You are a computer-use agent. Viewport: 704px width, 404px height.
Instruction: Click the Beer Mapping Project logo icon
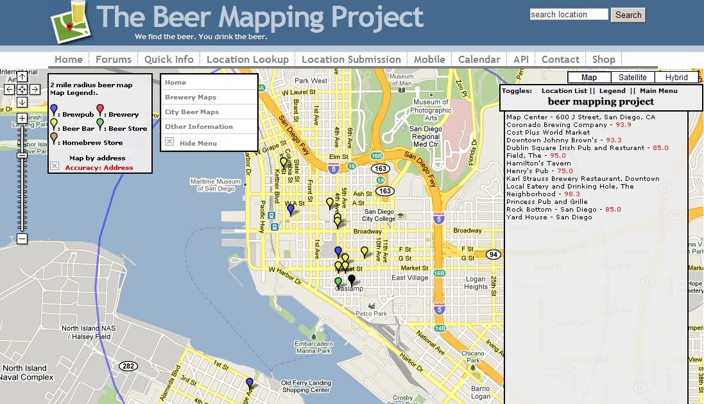click(72, 22)
